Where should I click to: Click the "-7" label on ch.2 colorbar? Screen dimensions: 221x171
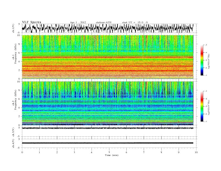206,122
